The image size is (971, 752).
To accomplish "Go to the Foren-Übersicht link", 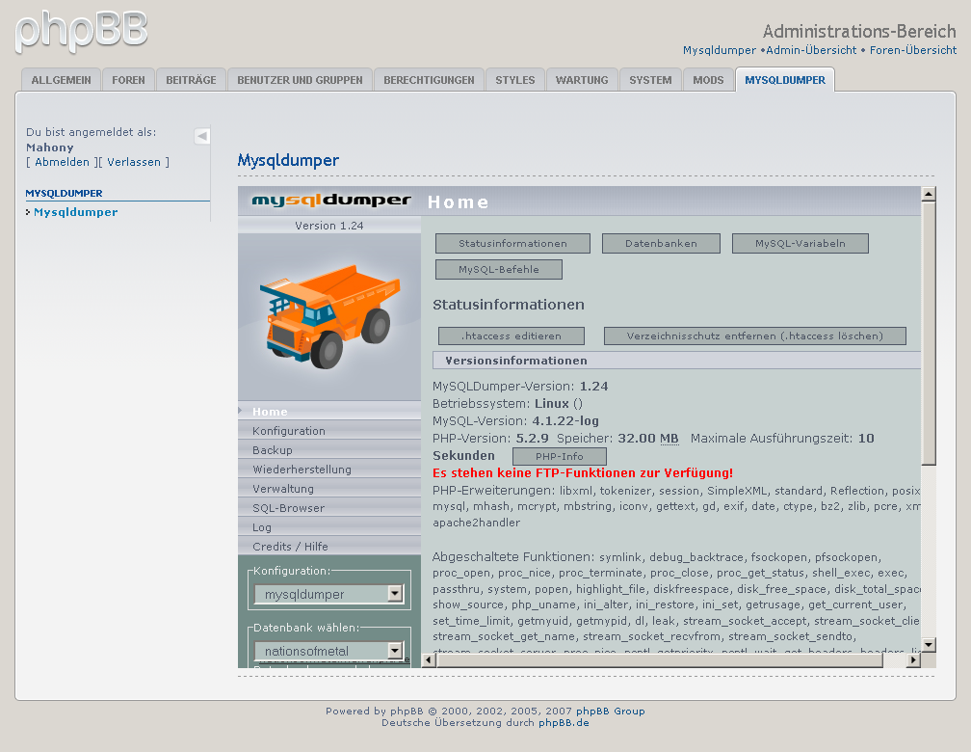I will (x=913, y=50).
